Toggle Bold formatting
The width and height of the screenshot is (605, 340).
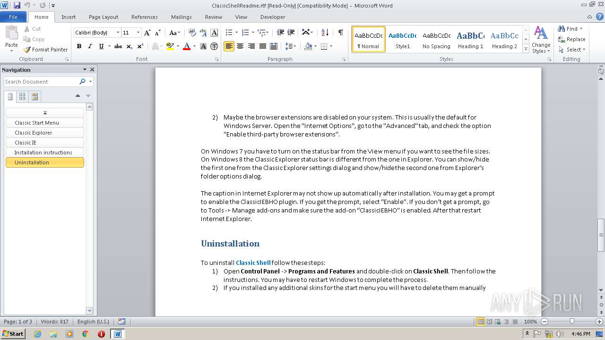click(x=79, y=46)
